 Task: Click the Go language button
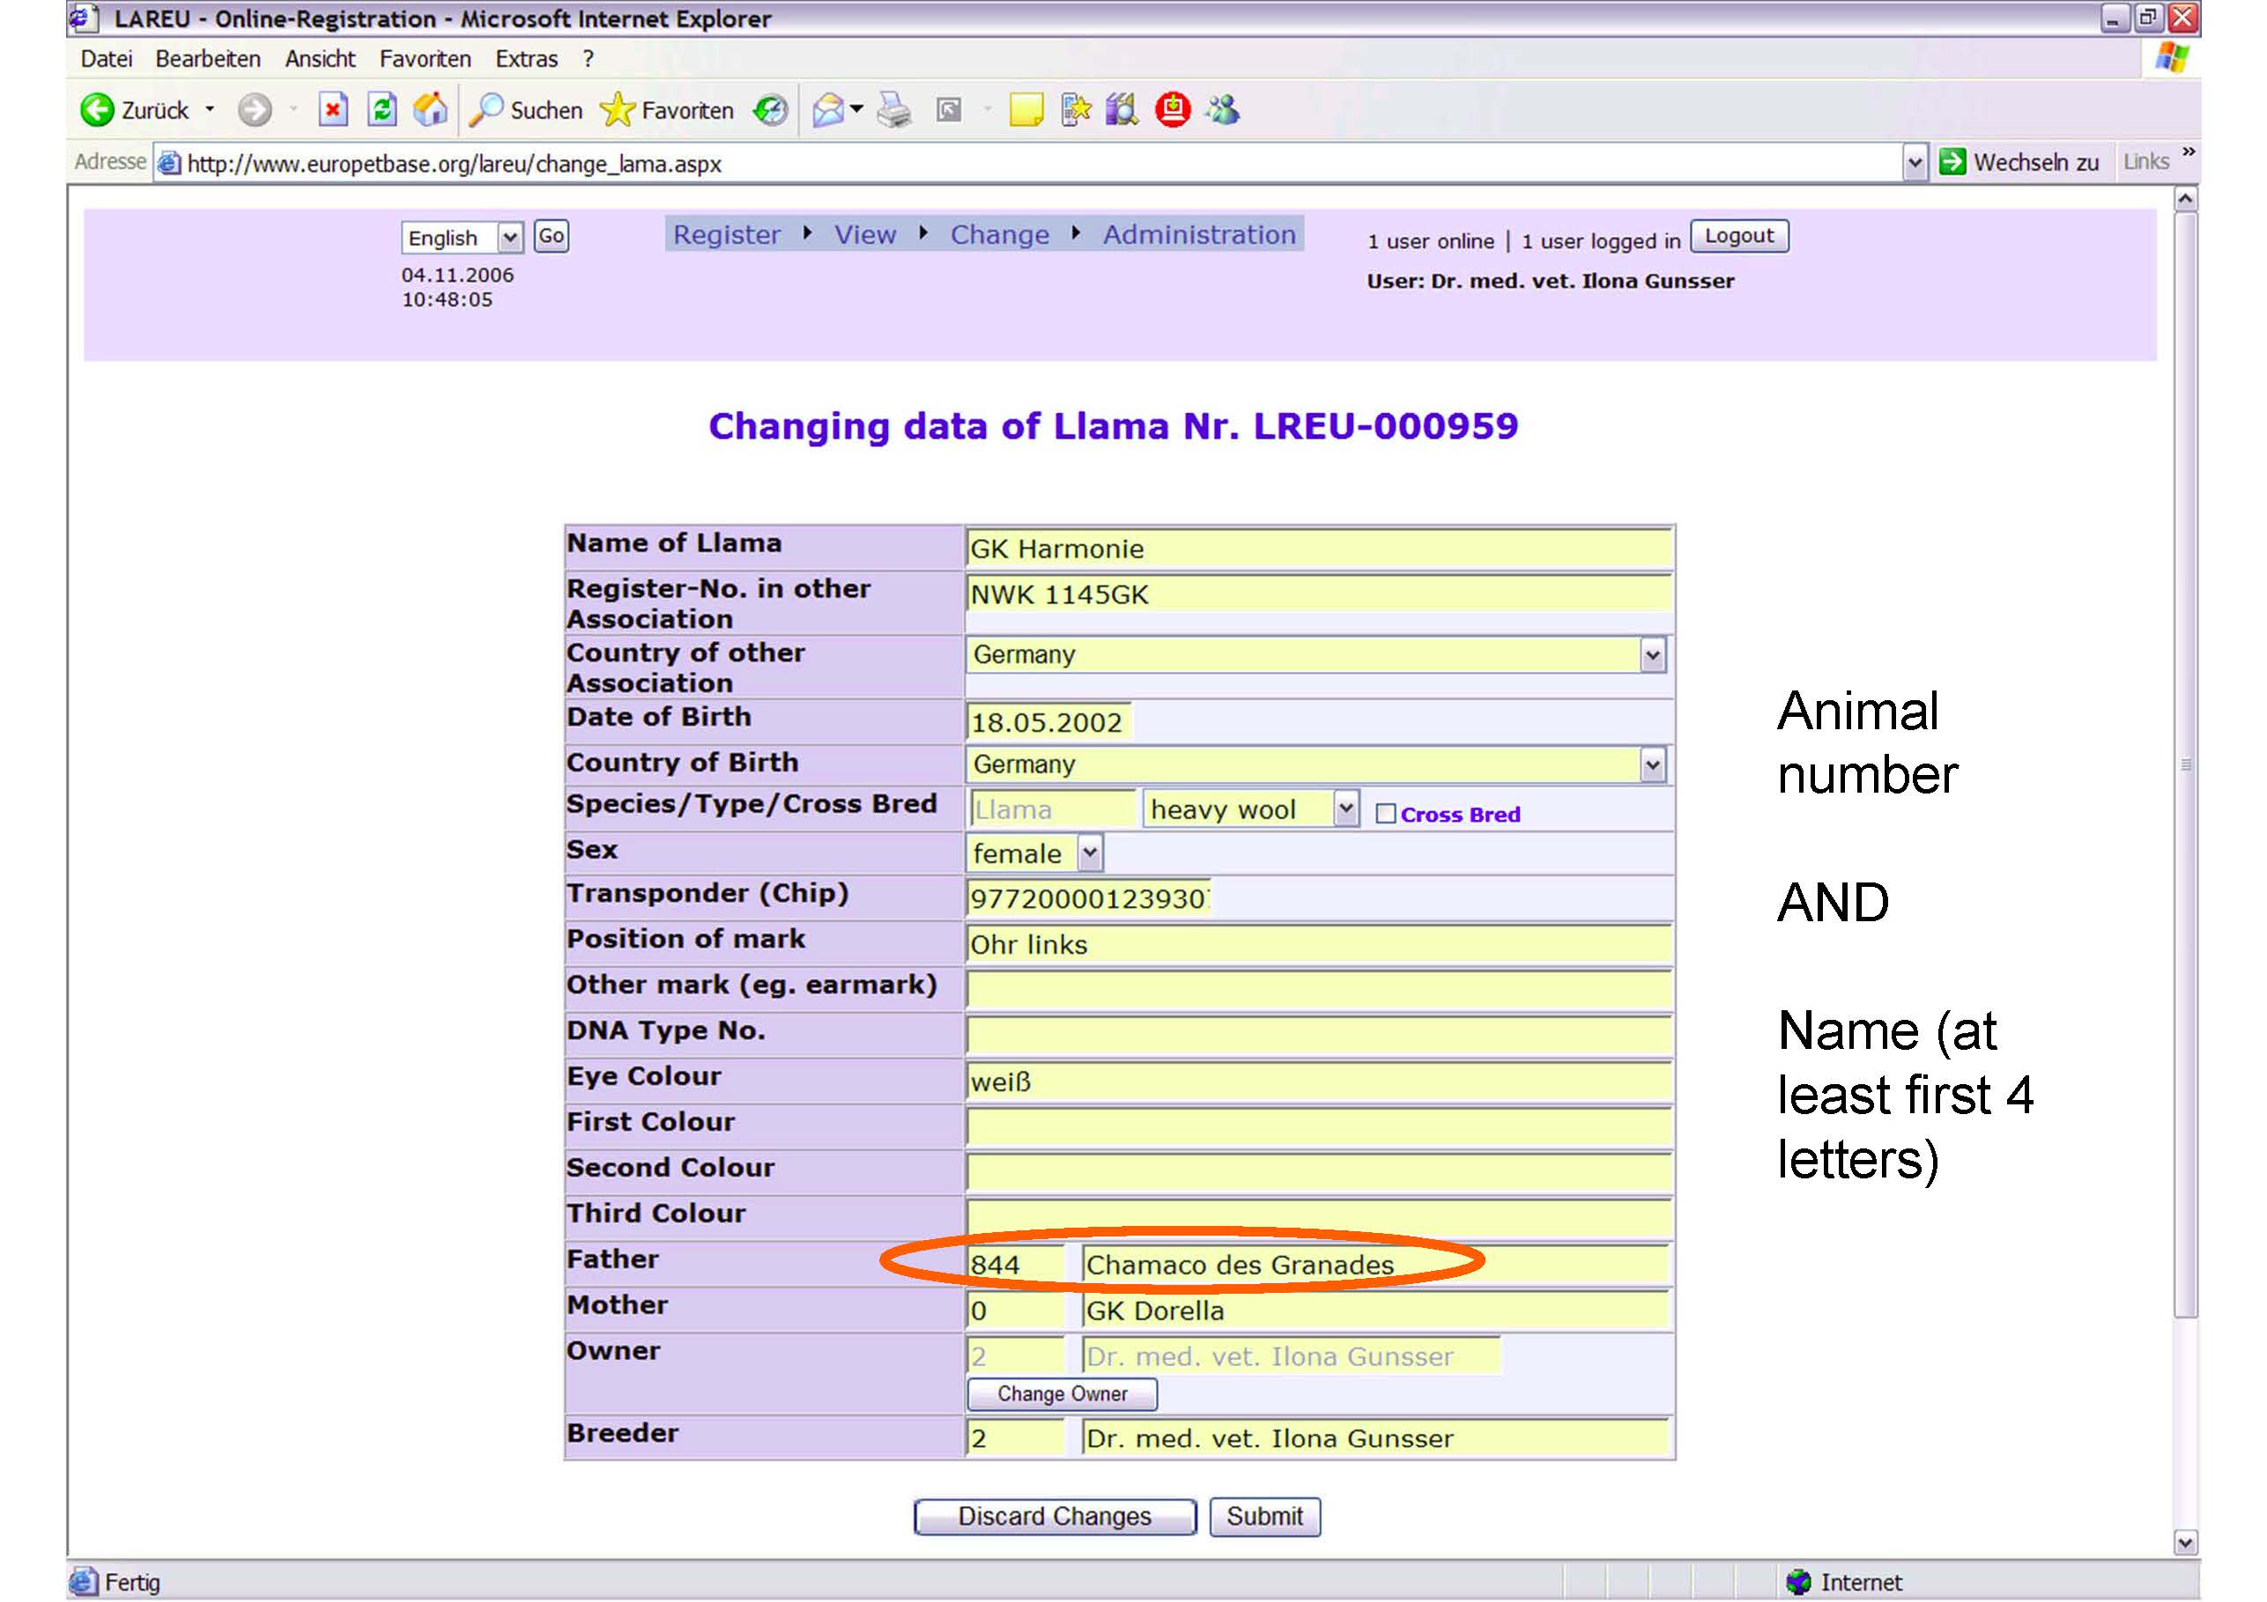point(551,237)
